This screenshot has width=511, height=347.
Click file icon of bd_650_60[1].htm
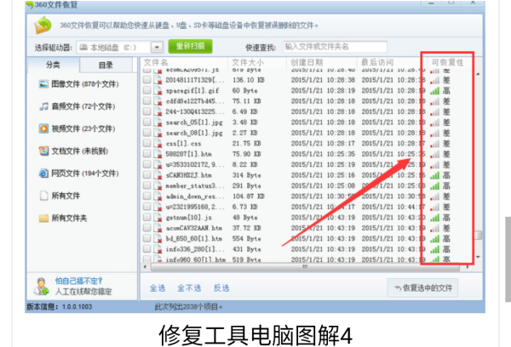pos(158,239)
